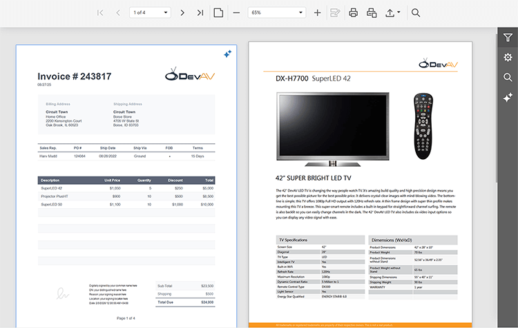Go to next page arrow
This screenshot has height=328, width=518.
[182, 13]
